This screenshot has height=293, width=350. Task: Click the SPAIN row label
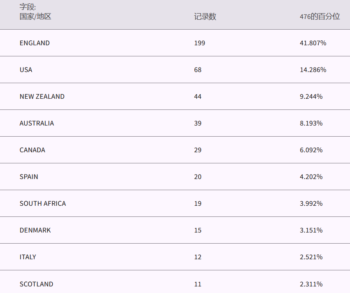(29, 177)
